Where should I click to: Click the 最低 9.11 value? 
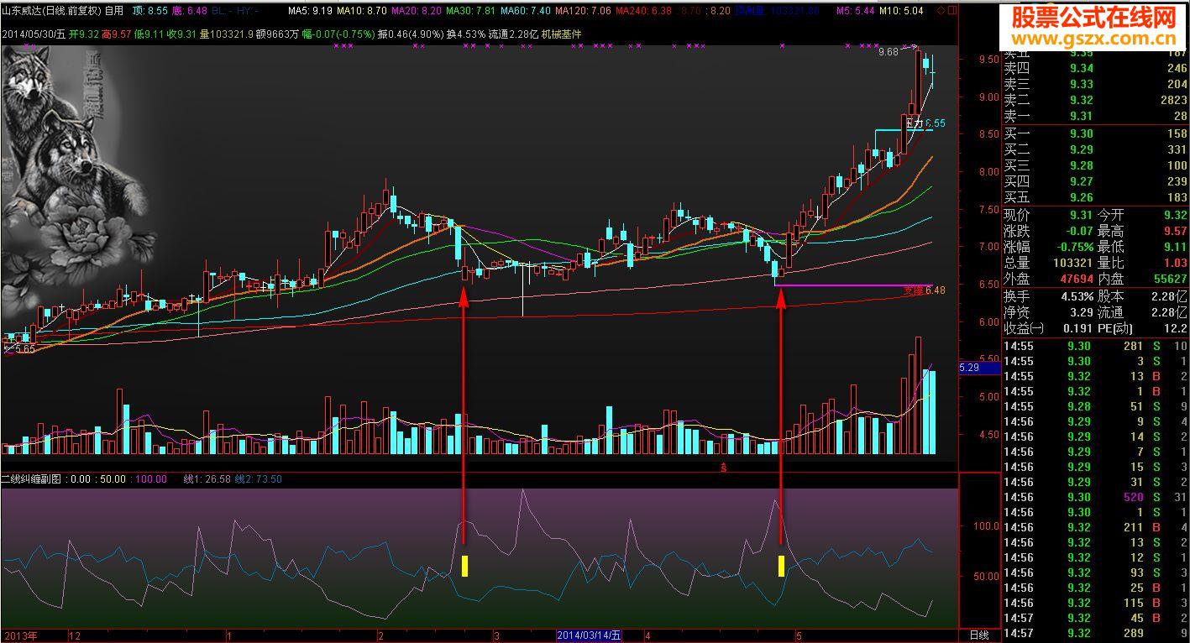1175,247
